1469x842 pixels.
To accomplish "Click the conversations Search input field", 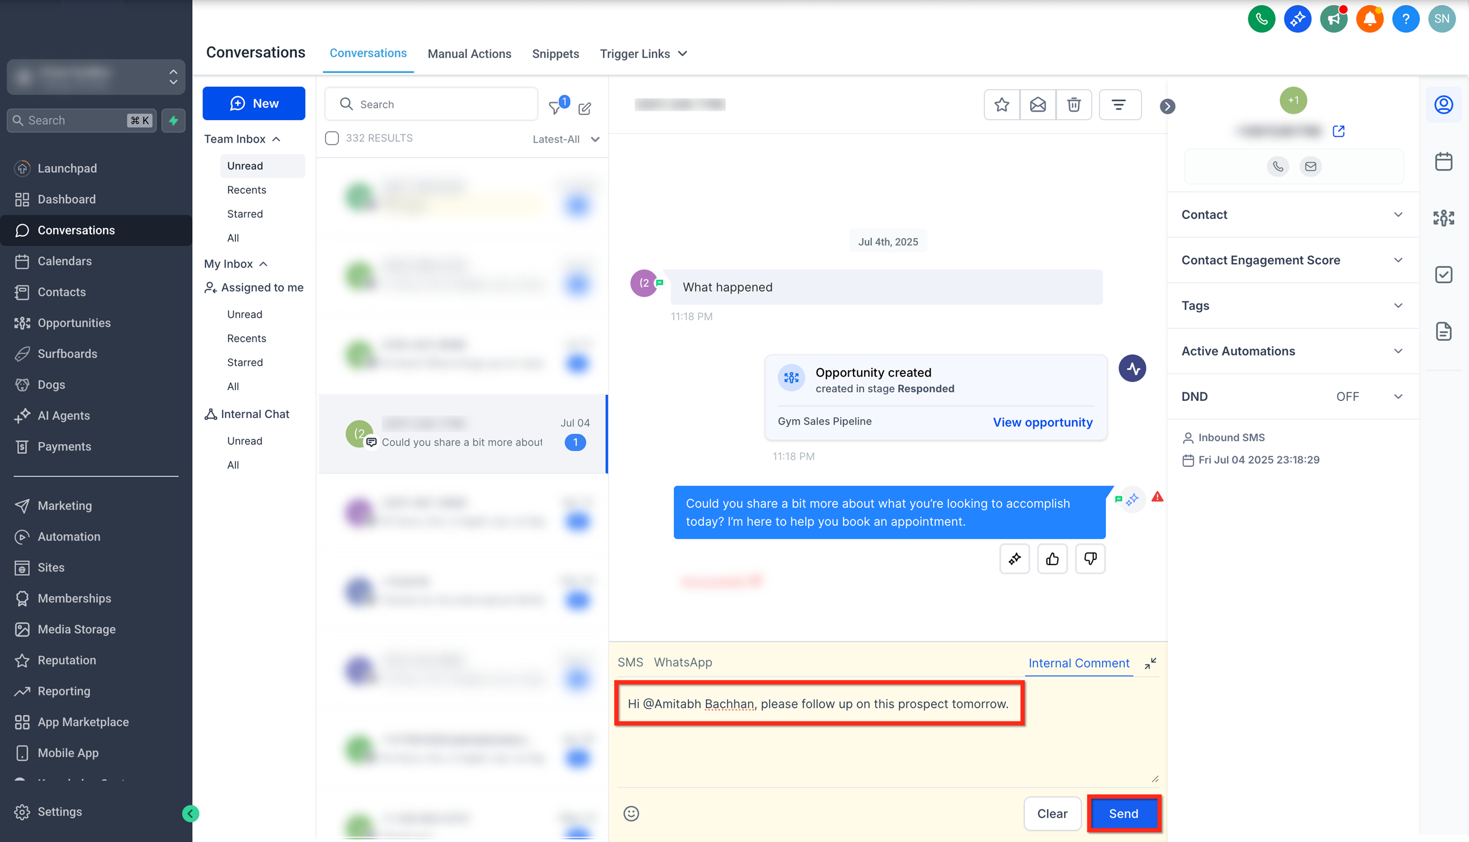I will coord(440,104).
